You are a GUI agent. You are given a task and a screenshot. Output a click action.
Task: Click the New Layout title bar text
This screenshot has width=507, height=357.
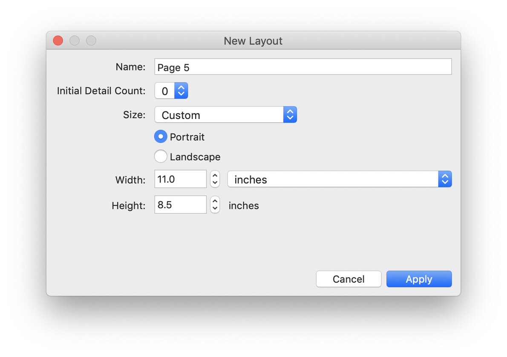point(253,41)
